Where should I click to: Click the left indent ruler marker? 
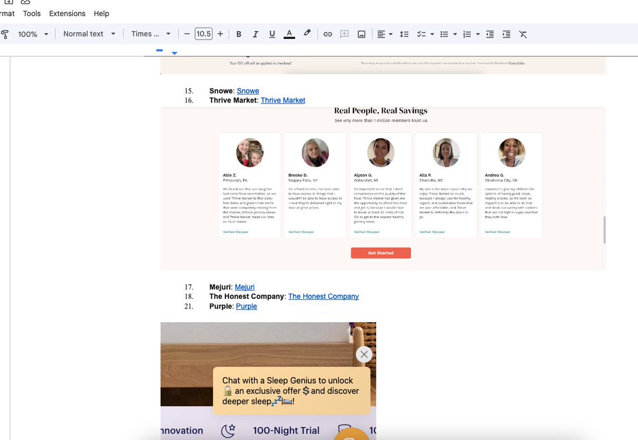tap(174, 53)
